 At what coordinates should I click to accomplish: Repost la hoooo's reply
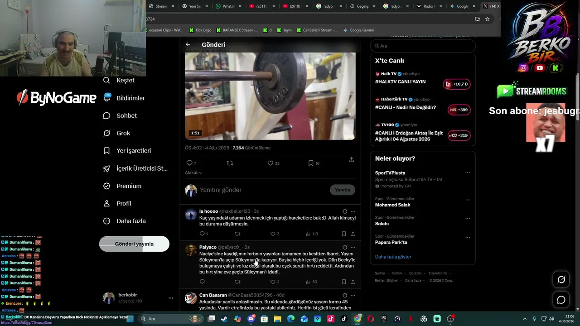coord(237,234)
